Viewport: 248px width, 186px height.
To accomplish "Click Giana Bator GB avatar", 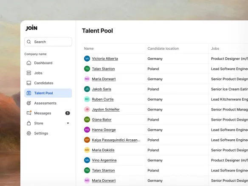I will point(87,119).
